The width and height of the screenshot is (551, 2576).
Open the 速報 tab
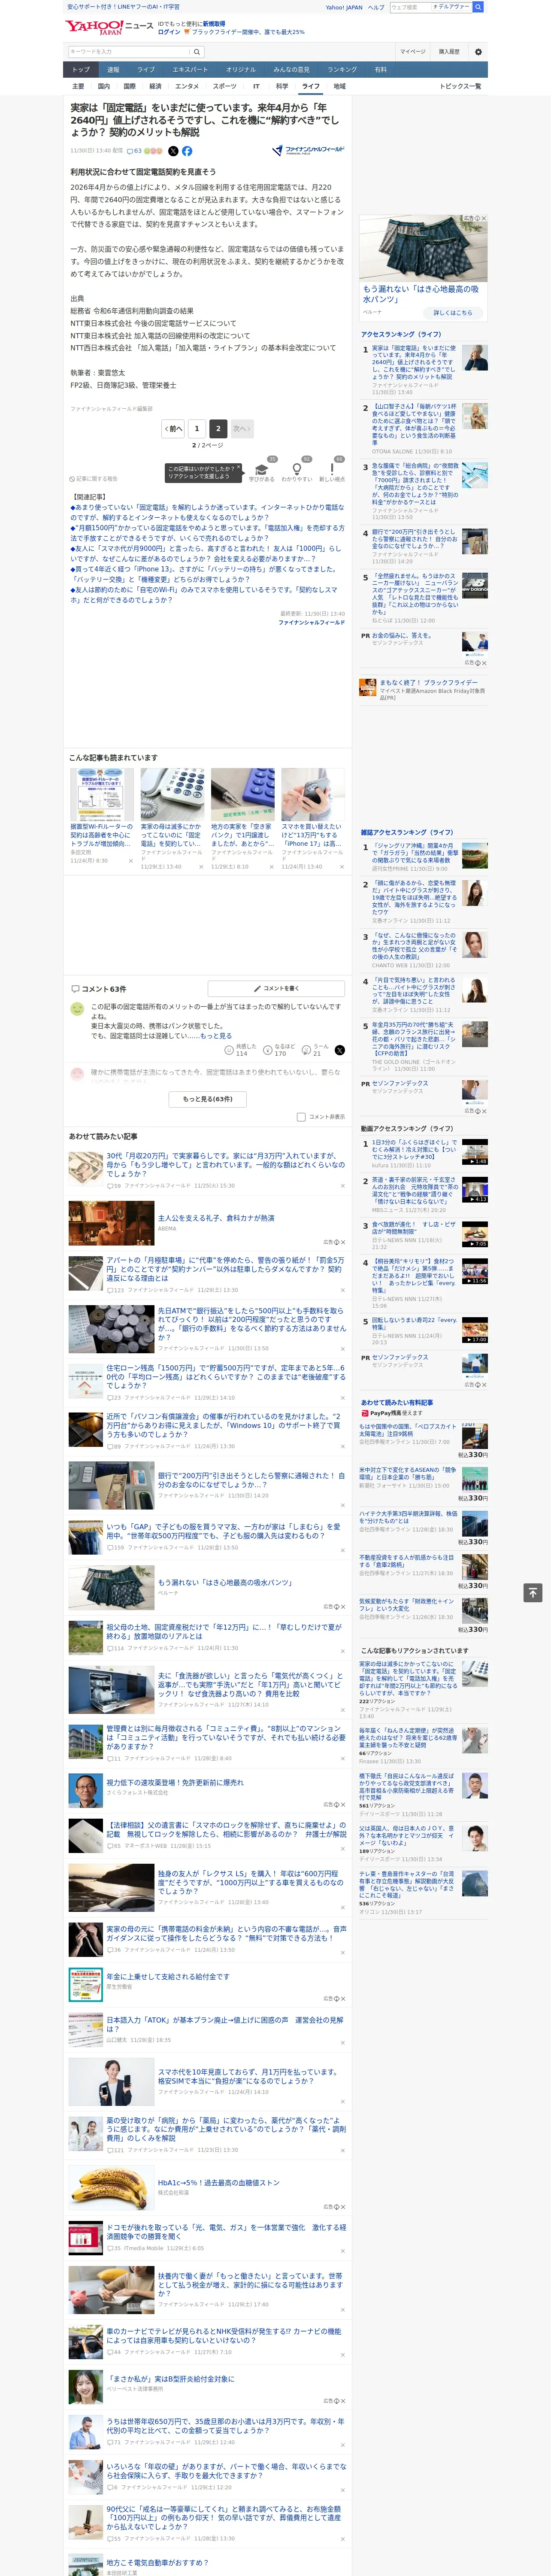coord(113,70)
